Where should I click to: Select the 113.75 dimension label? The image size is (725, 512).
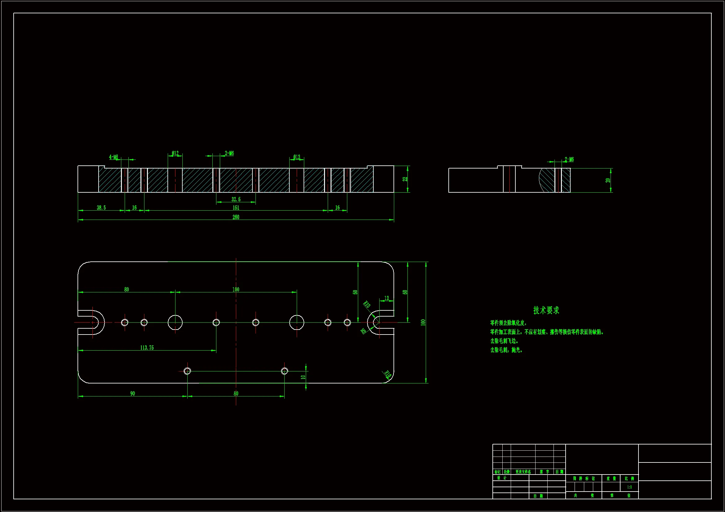pyautogui.click(x=147, y=348)
